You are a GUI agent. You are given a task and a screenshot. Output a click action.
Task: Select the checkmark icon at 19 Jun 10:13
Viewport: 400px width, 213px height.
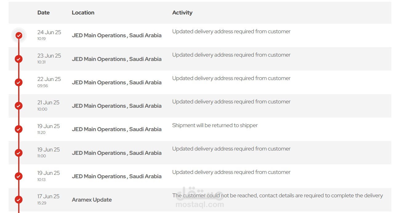pyautogui.click(x=19, y=176)
